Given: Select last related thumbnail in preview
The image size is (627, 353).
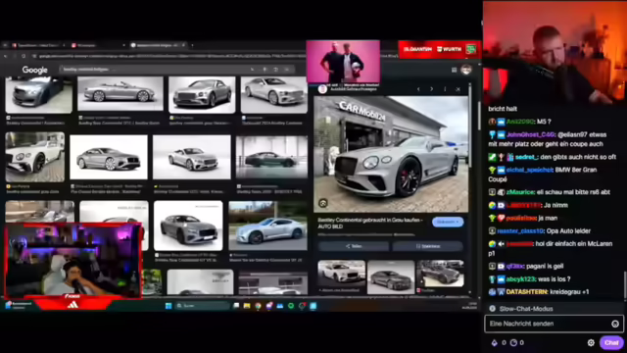Looking at the screenshot, I should coord(440,274).
